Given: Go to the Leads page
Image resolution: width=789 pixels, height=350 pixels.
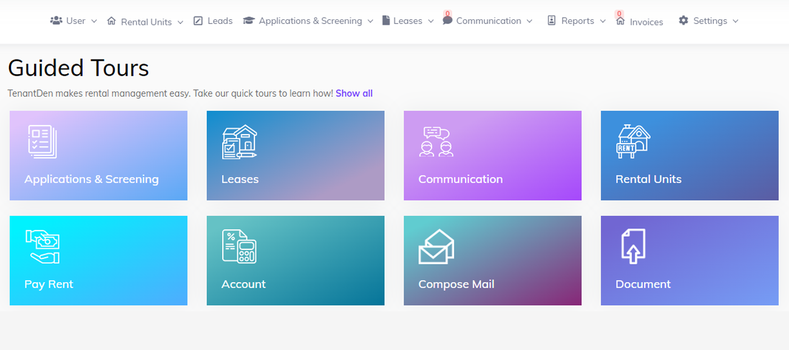Looking at the screenshot, I should [x=213, y=21].
